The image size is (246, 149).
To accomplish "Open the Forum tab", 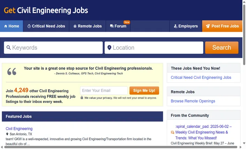I will tap(118, 26).
